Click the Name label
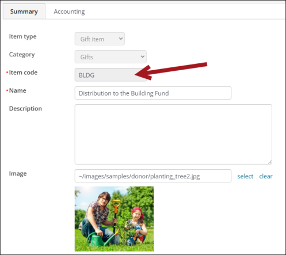286x255 pixels. [x=18, y=90]
